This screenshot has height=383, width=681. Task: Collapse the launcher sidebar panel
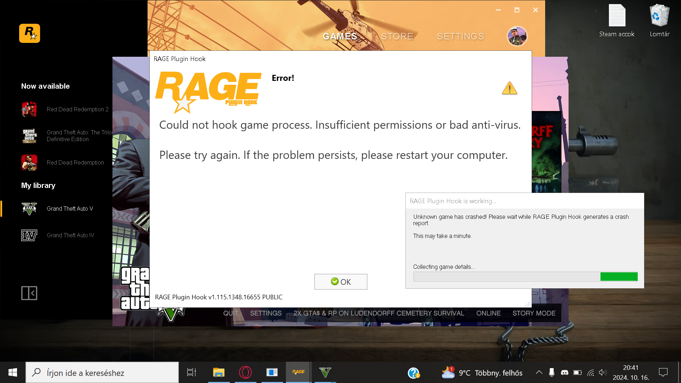coord(29,293)
